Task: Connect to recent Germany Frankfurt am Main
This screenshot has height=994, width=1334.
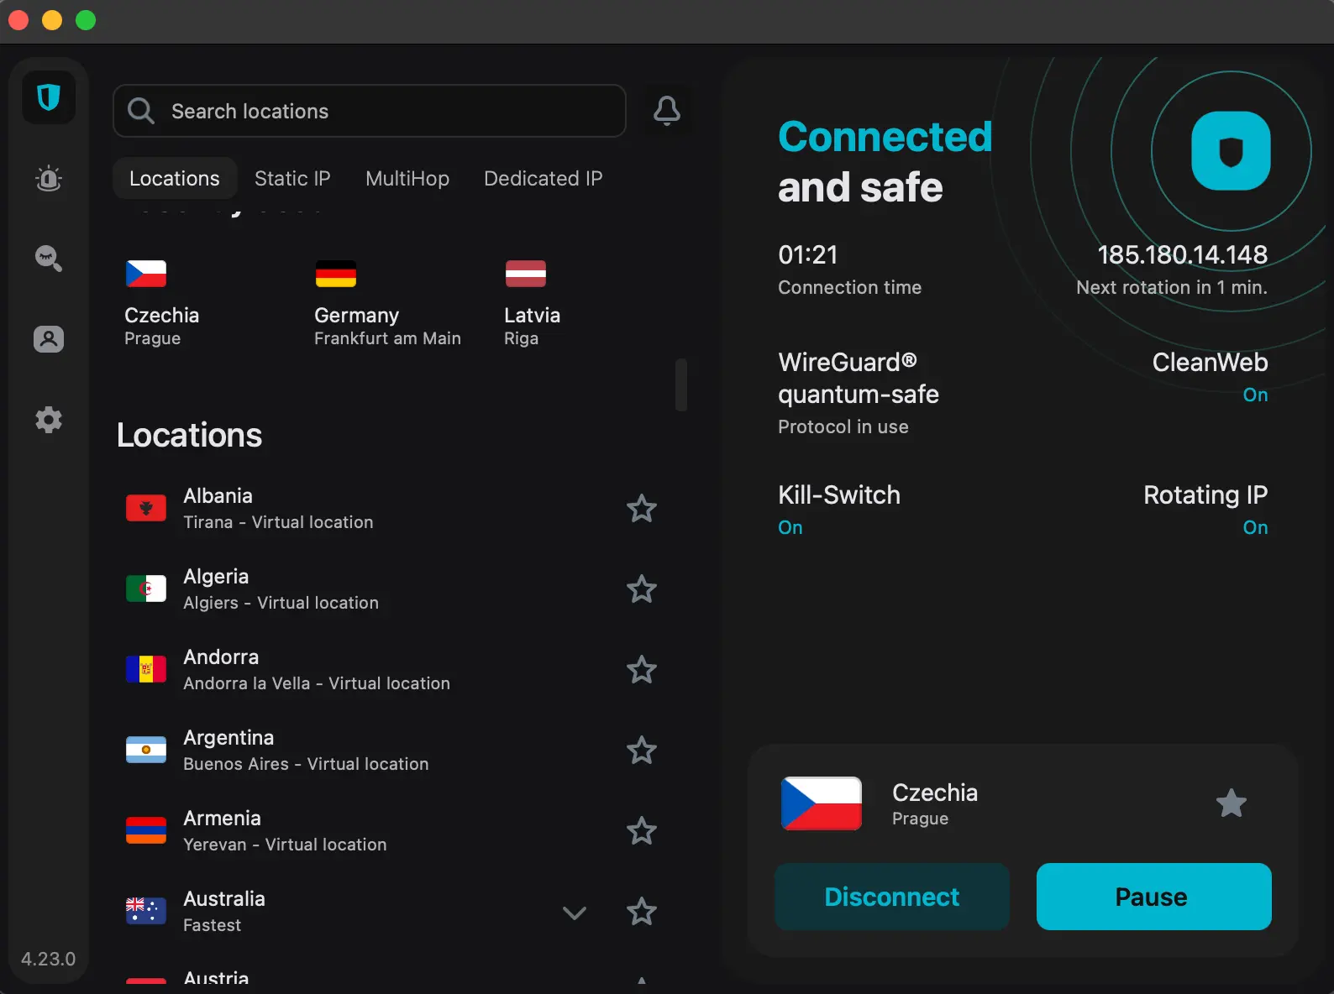Action: 387,304
